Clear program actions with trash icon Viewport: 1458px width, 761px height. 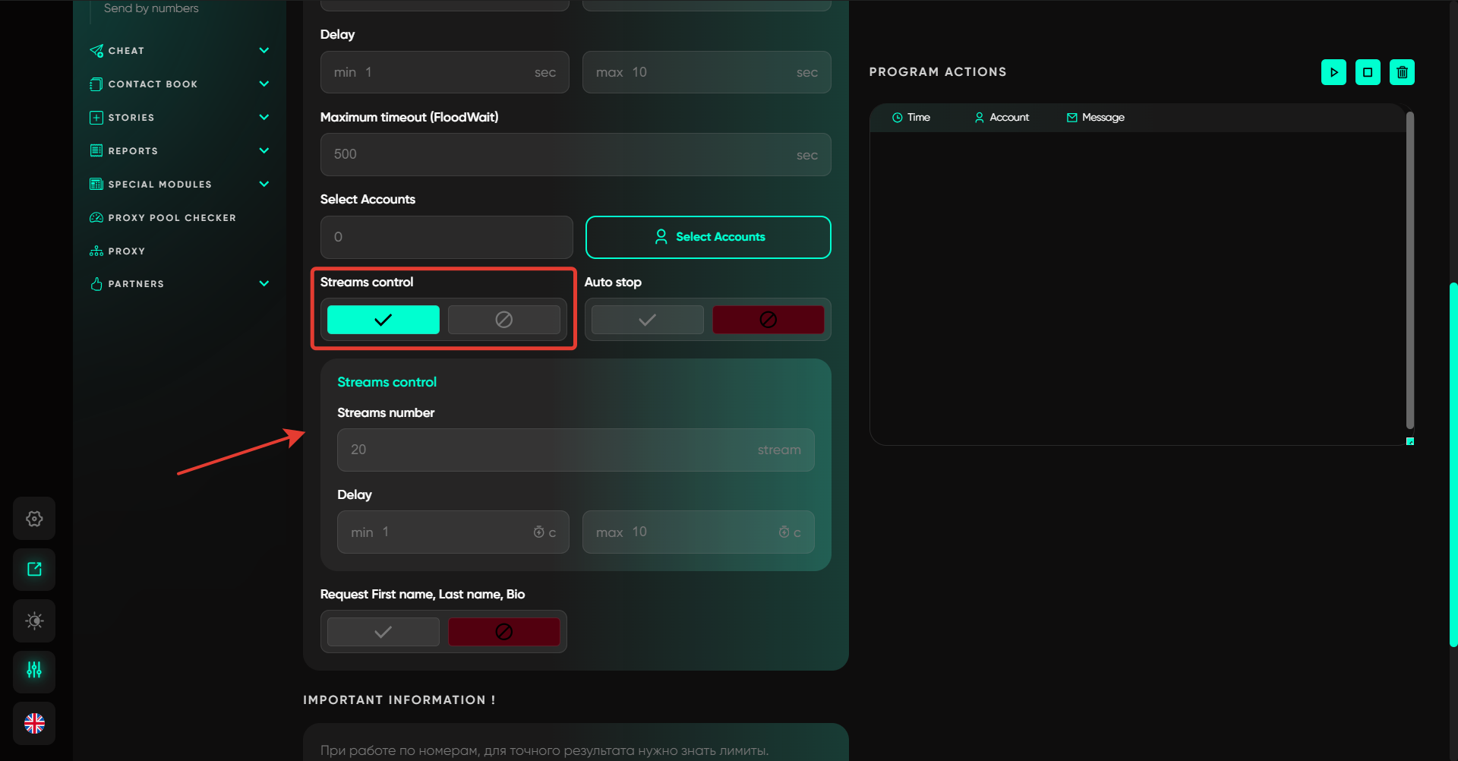1402,72
